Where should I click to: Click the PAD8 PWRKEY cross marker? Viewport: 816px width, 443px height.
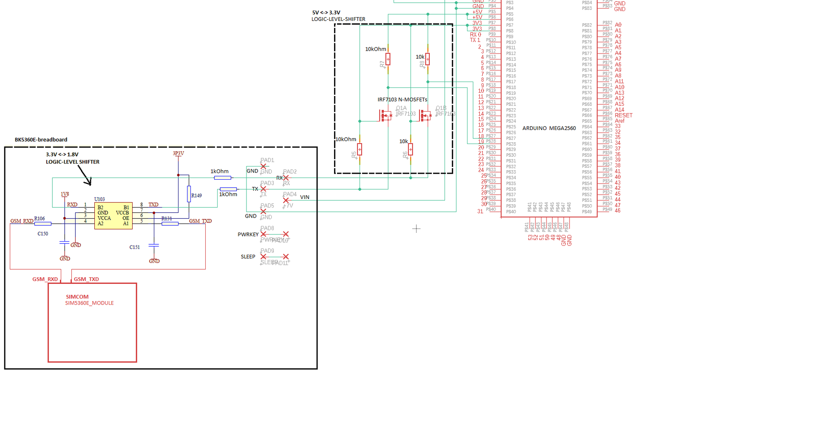(x=263, y=234)
